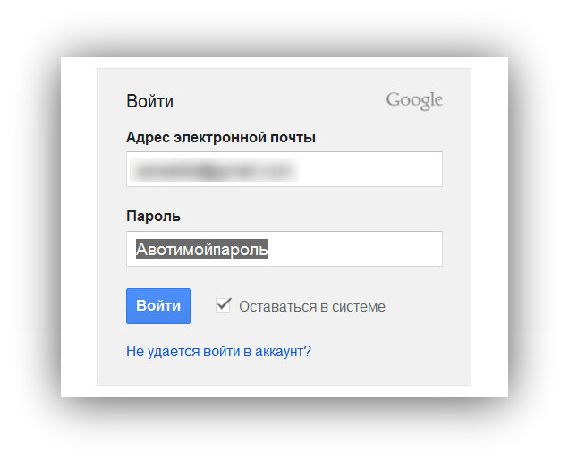Submit the login form with "Войти"
569x461 pixels.
tap(158, 305)
